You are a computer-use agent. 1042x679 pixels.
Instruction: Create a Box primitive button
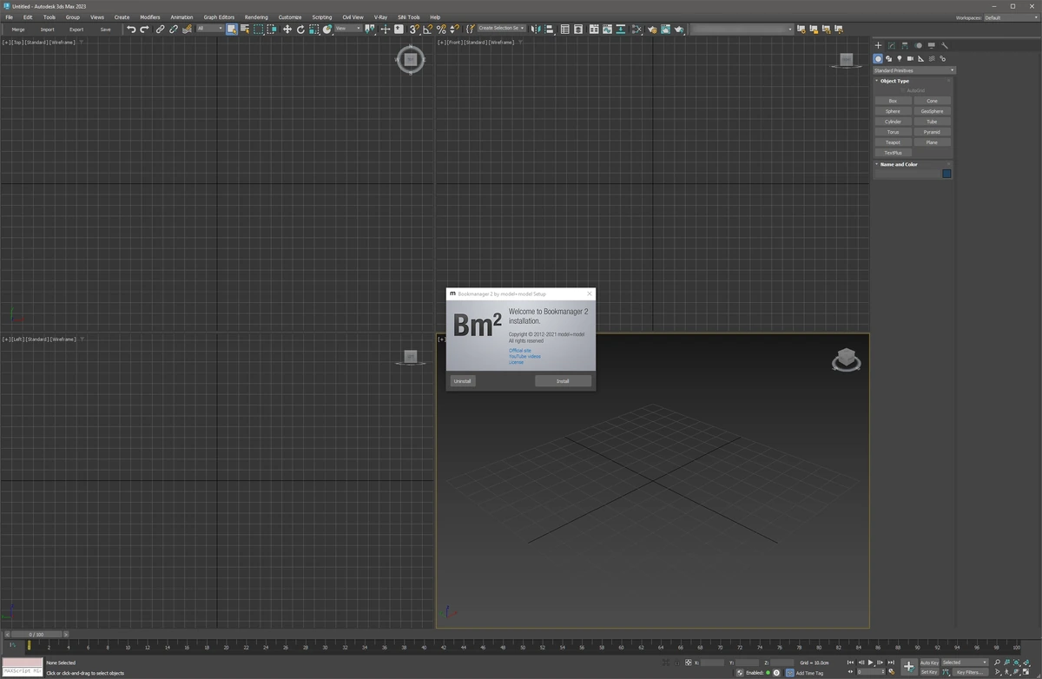point(893,101)
